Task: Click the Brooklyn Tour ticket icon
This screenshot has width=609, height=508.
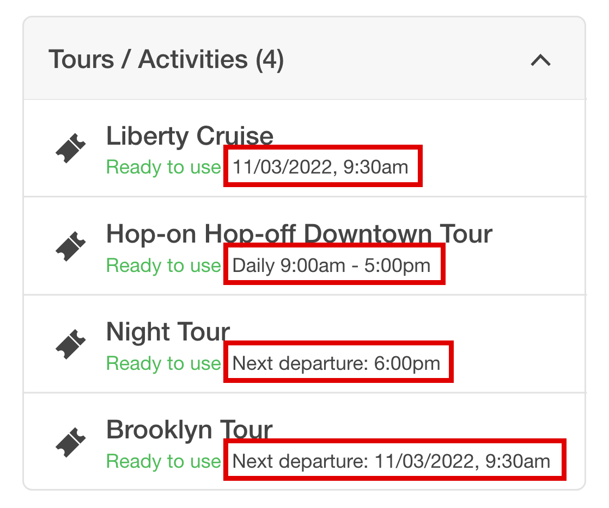Action: click(71, 442)
